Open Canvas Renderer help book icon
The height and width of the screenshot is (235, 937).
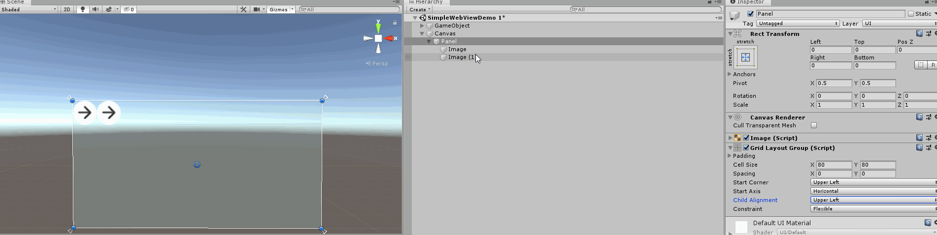(x=919, y=117)
